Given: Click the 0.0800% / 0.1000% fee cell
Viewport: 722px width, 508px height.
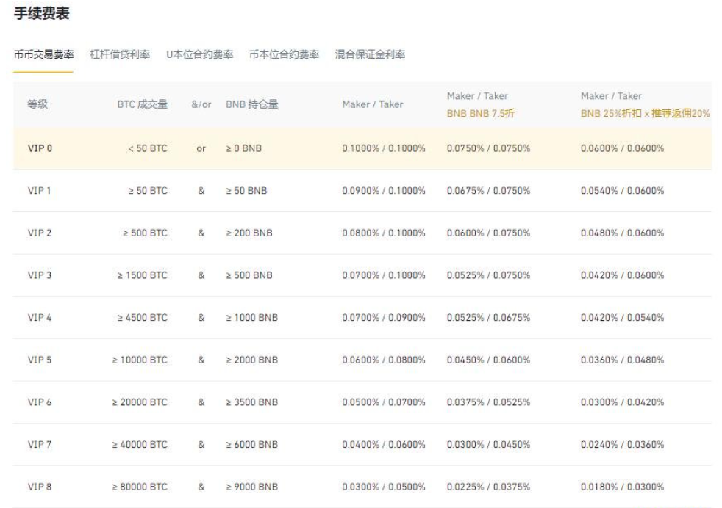Looking at the screenshot, I should (384, 233).
